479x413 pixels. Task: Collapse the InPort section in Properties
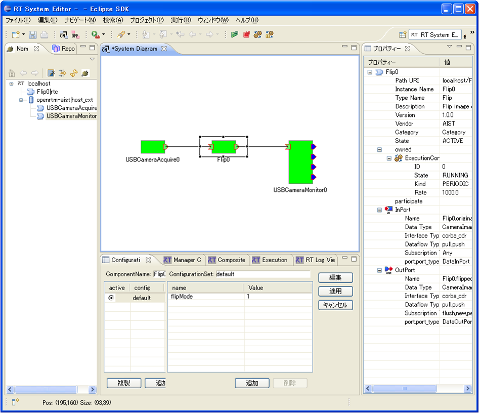(x=379, y=210)
